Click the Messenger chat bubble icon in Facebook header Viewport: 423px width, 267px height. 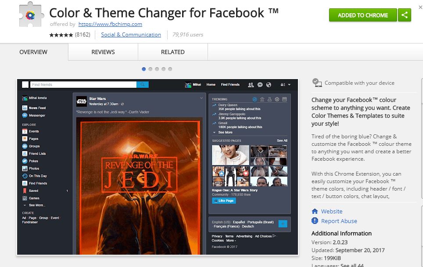[260, 85]
